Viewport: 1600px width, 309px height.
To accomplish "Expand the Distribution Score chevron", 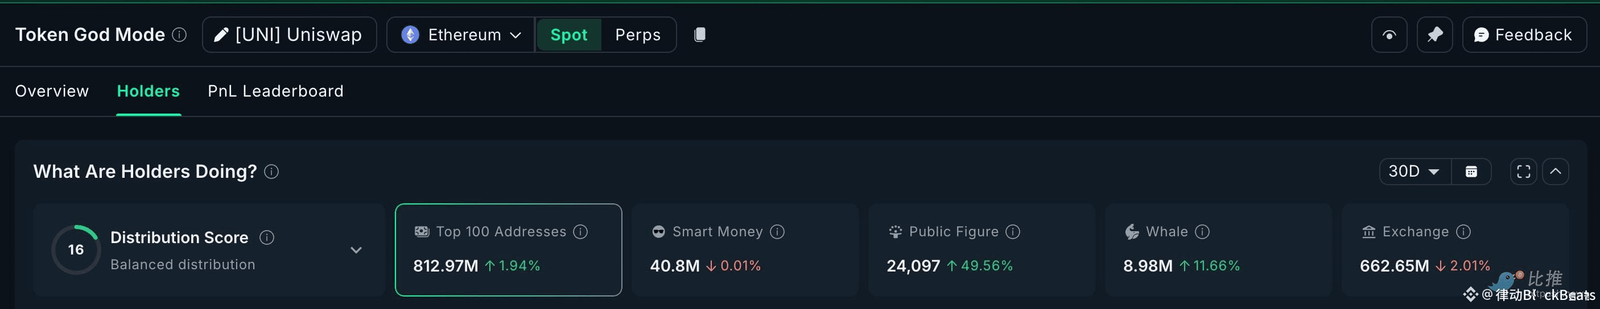I will point(356,250).
